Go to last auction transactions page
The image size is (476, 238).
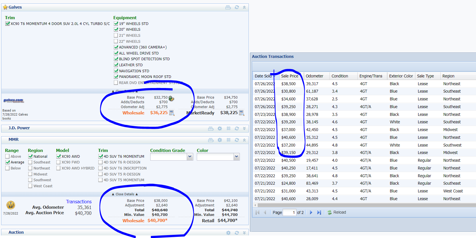319,212
